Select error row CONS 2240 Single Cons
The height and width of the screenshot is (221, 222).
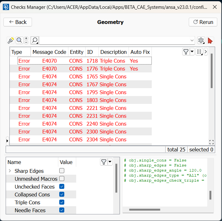81,124
